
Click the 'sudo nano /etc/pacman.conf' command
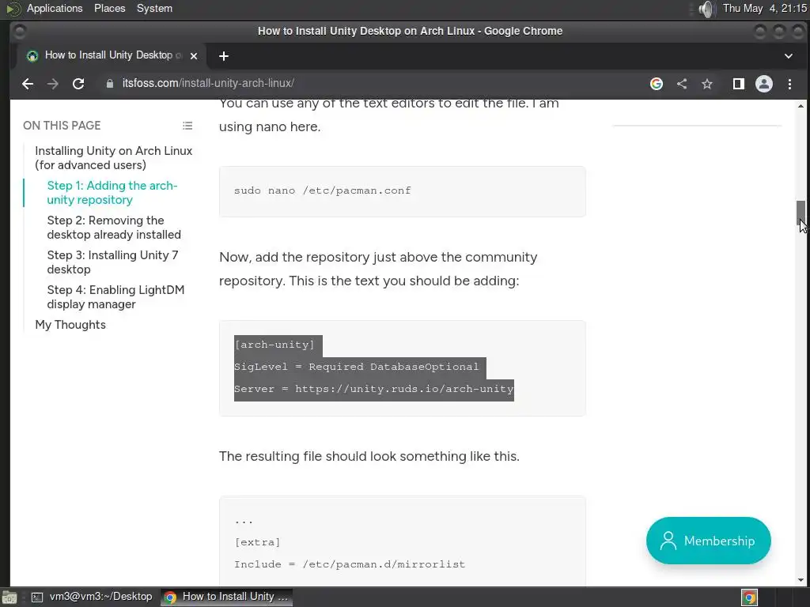[x=323, y=190]
